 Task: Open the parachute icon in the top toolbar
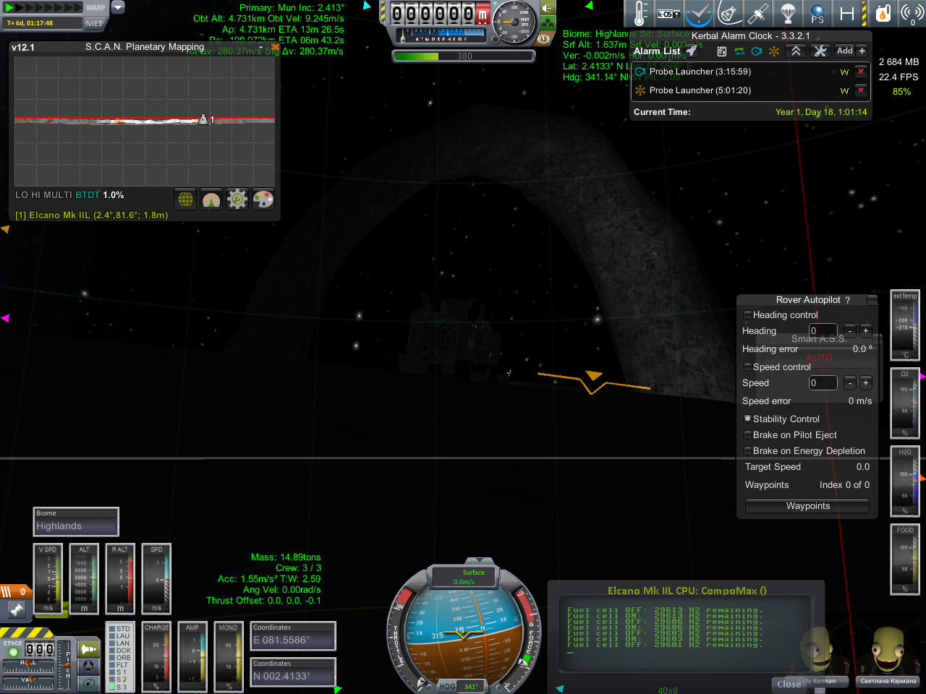click(x=788, y=14)
